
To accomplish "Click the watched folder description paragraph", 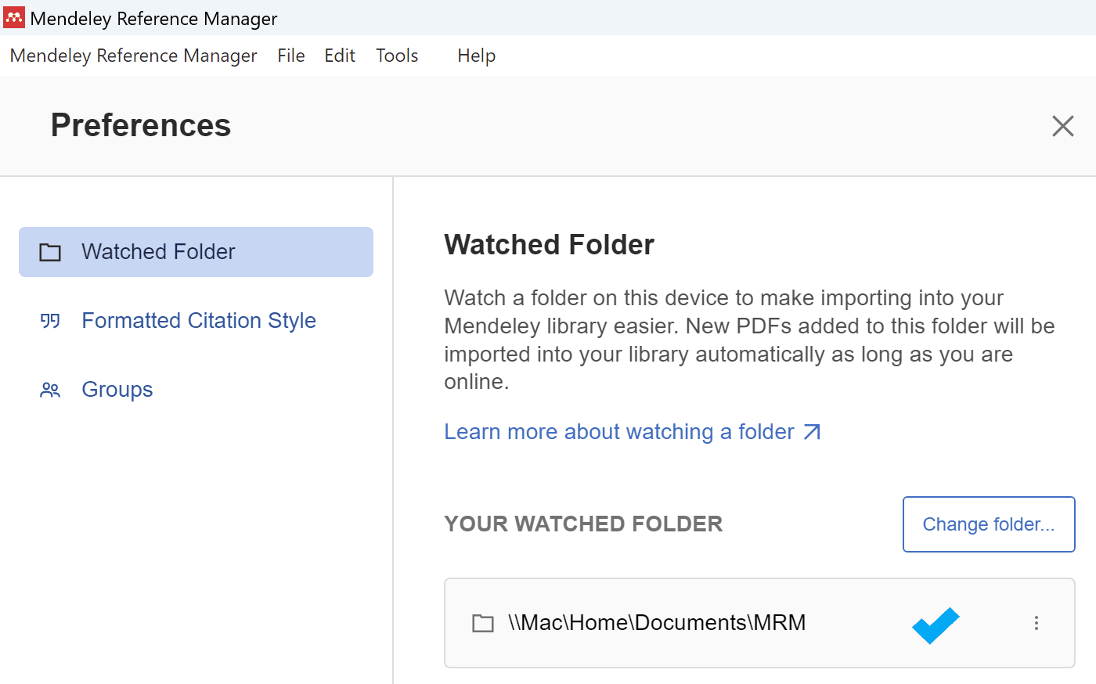I will [749, 340].
